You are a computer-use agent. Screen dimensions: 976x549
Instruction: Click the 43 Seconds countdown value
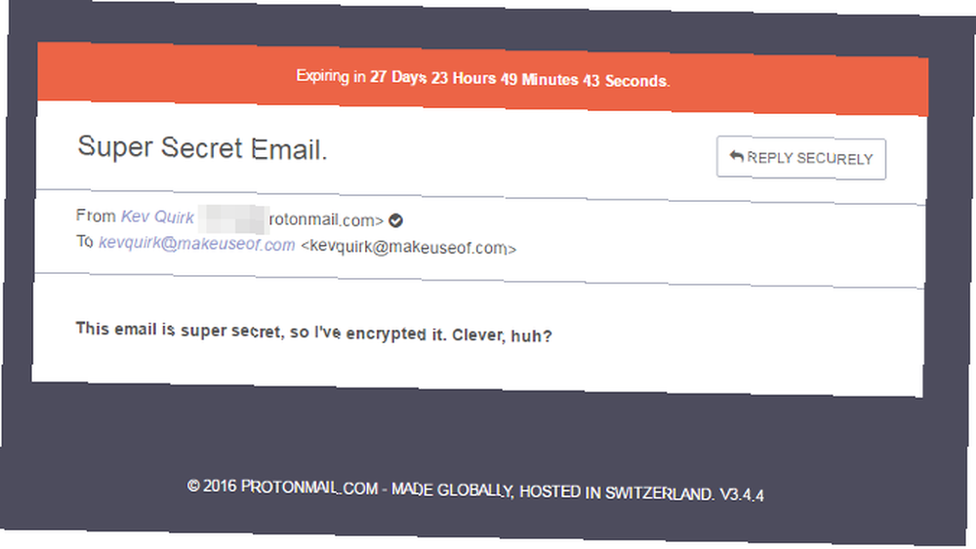click(x=625, y=81)
